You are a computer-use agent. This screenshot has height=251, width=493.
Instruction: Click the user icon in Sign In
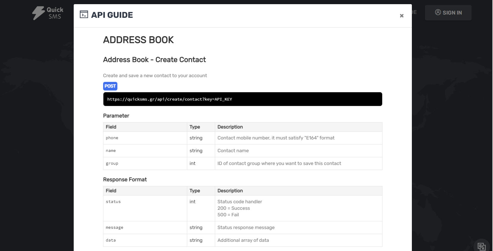tap(438, 12)
